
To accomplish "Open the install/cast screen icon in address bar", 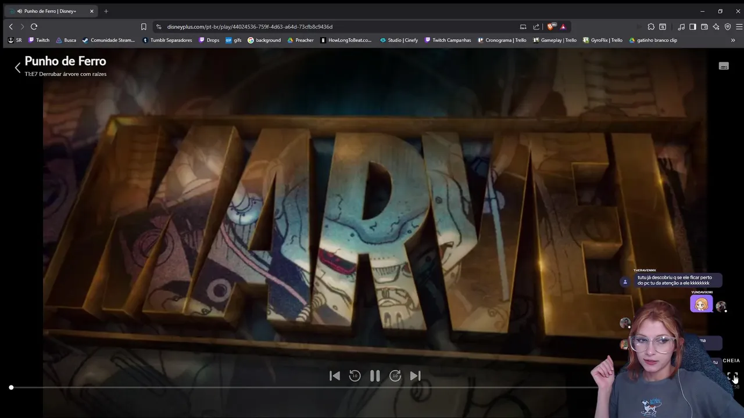I will (523, 27).
